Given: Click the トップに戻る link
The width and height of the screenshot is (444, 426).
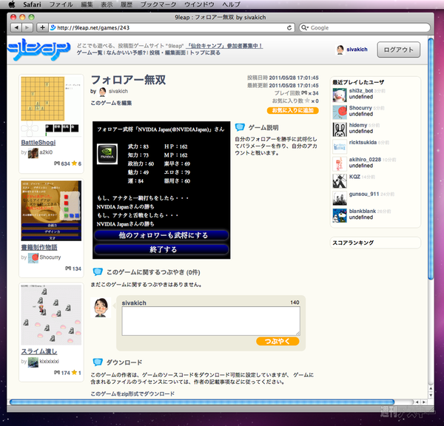Looking at the screenshot, I should (205, 53).
